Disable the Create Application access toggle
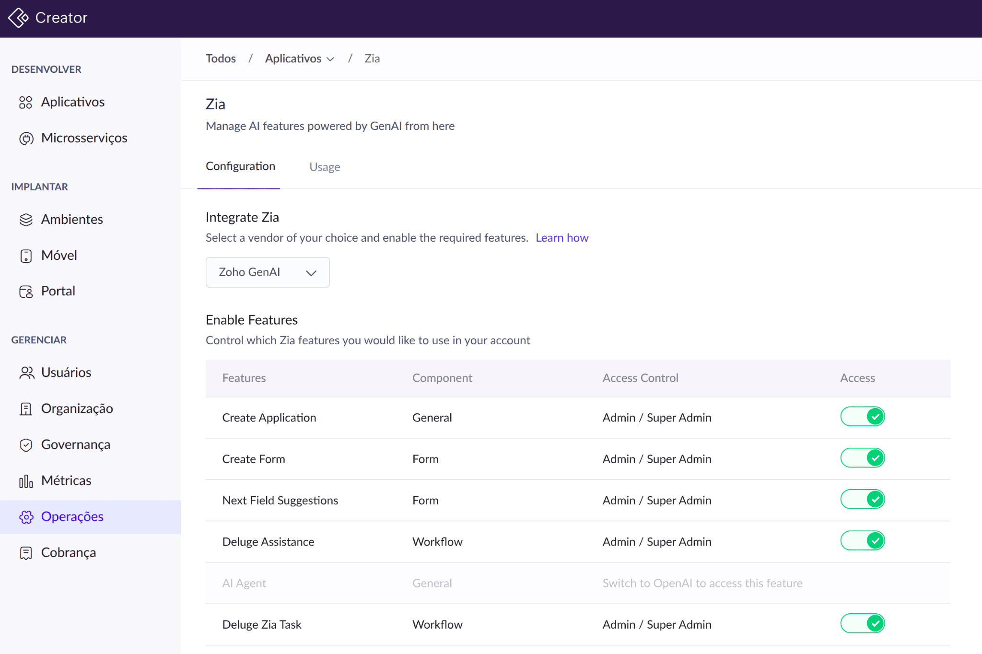982x654 pixels. [x=862, y=416]
